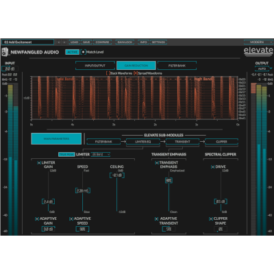
Task: Click the Adaptive Gain value field
Action: click(x=48, y=229)
